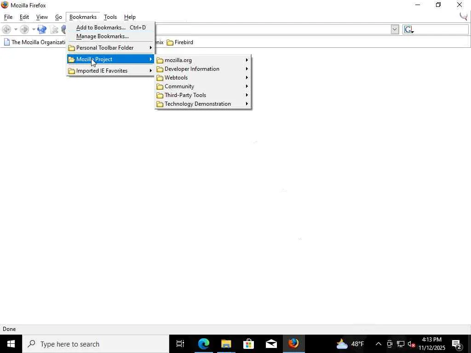Open the Go menu
471x353 pixels.
(x=58, y=17)
